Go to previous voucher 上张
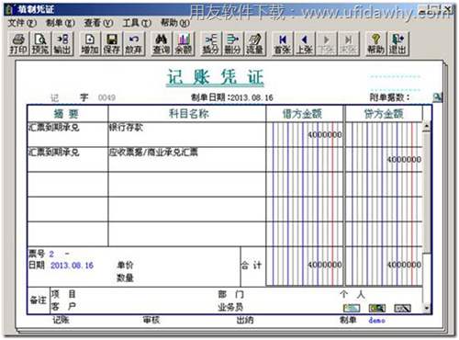This screenshot has width=459, height=340. click(x=305, y=44)
